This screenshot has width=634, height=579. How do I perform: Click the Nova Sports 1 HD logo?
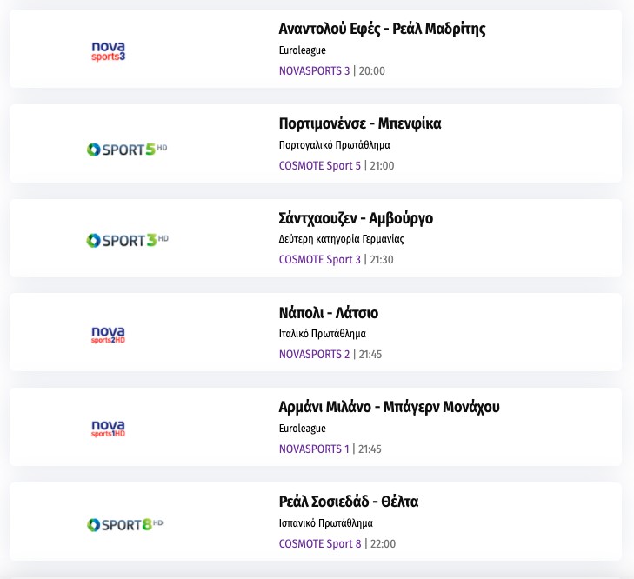pyautogui.click(x=109, y=429)
